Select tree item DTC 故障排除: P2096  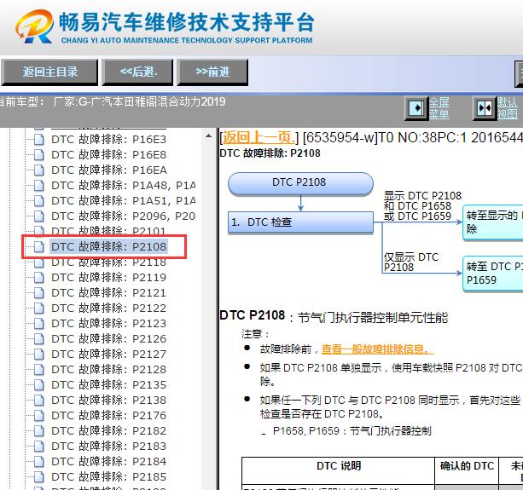[x=124, y=216]
